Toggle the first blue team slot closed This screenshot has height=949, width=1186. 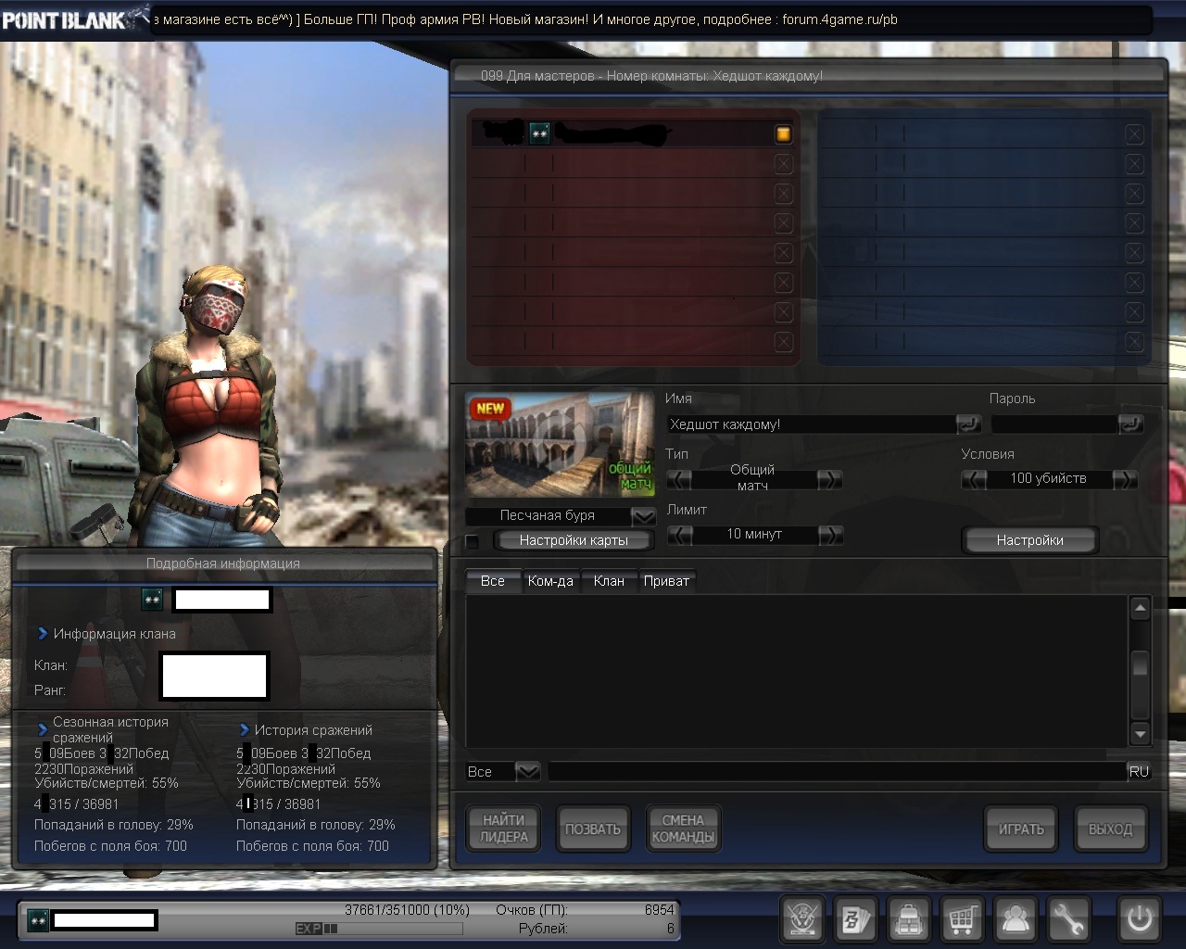tap(1134, 134)
